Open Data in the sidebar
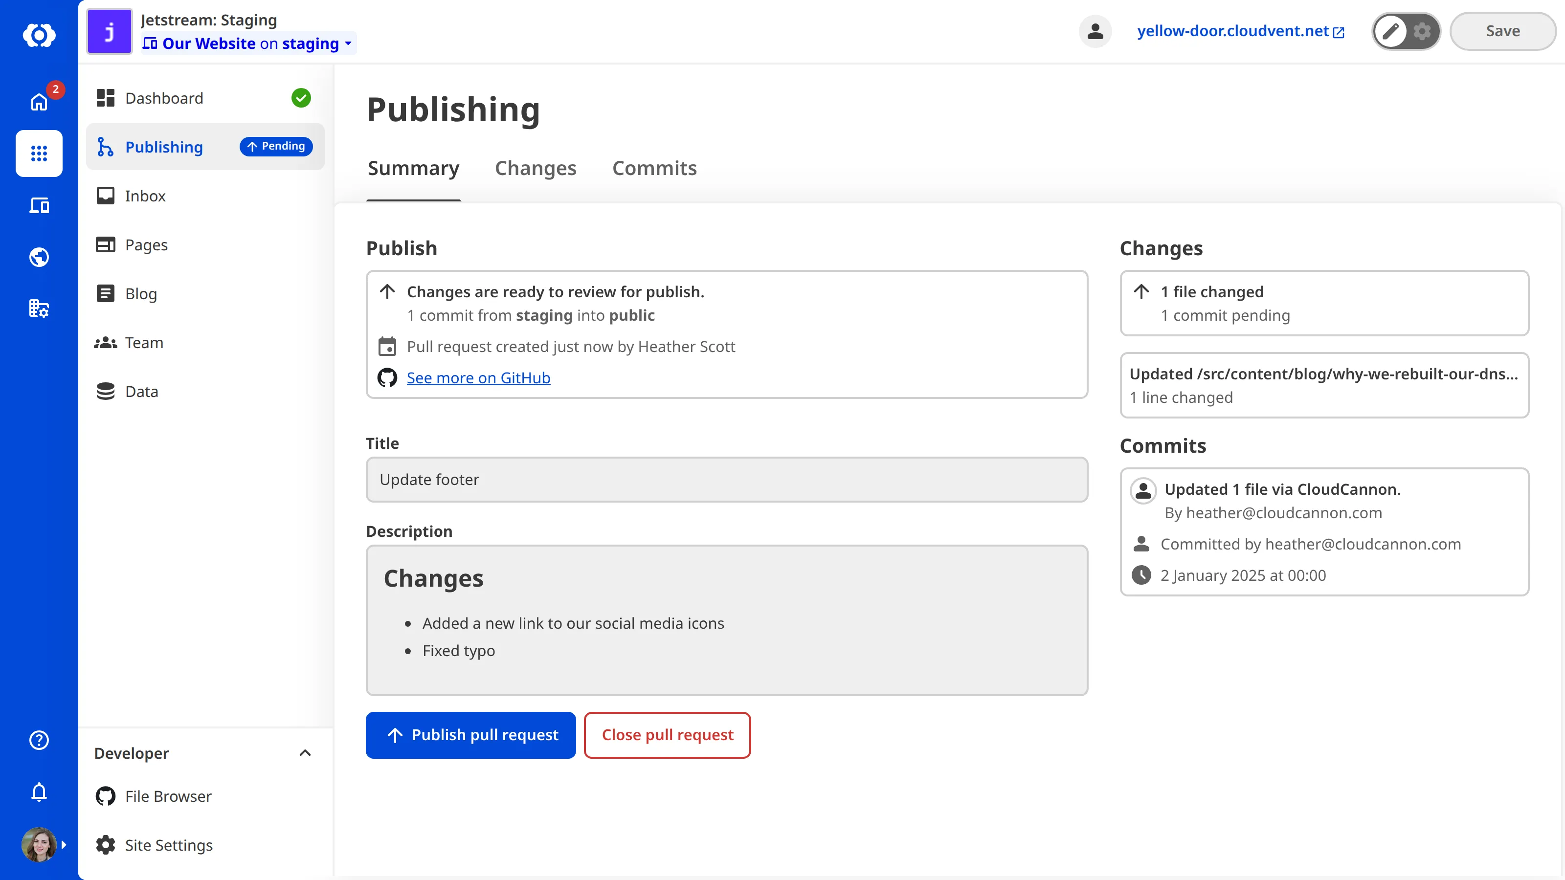This screenshot has width=1565, height=880. pyautogui.click(x=205, y=391)
